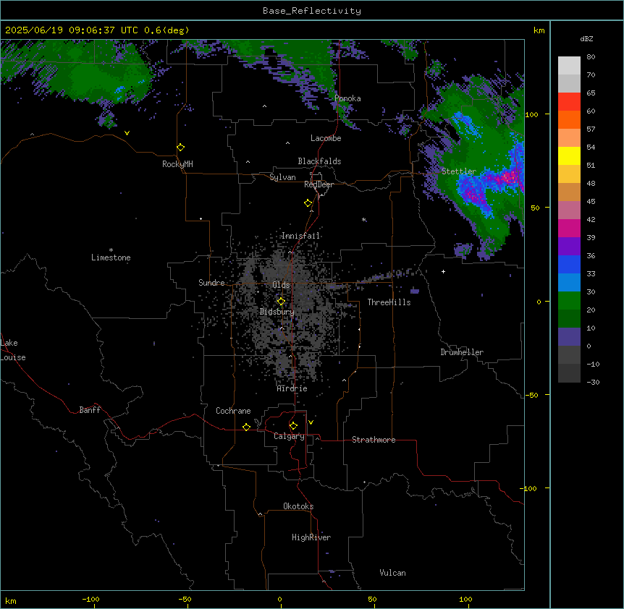Click the RedDeer city label
This screenshot has width=624, height=609.
[x=319, y=184]
